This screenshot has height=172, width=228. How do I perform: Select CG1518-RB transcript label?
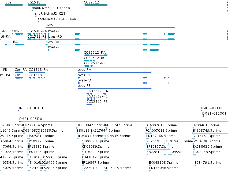tap(37, 37)
